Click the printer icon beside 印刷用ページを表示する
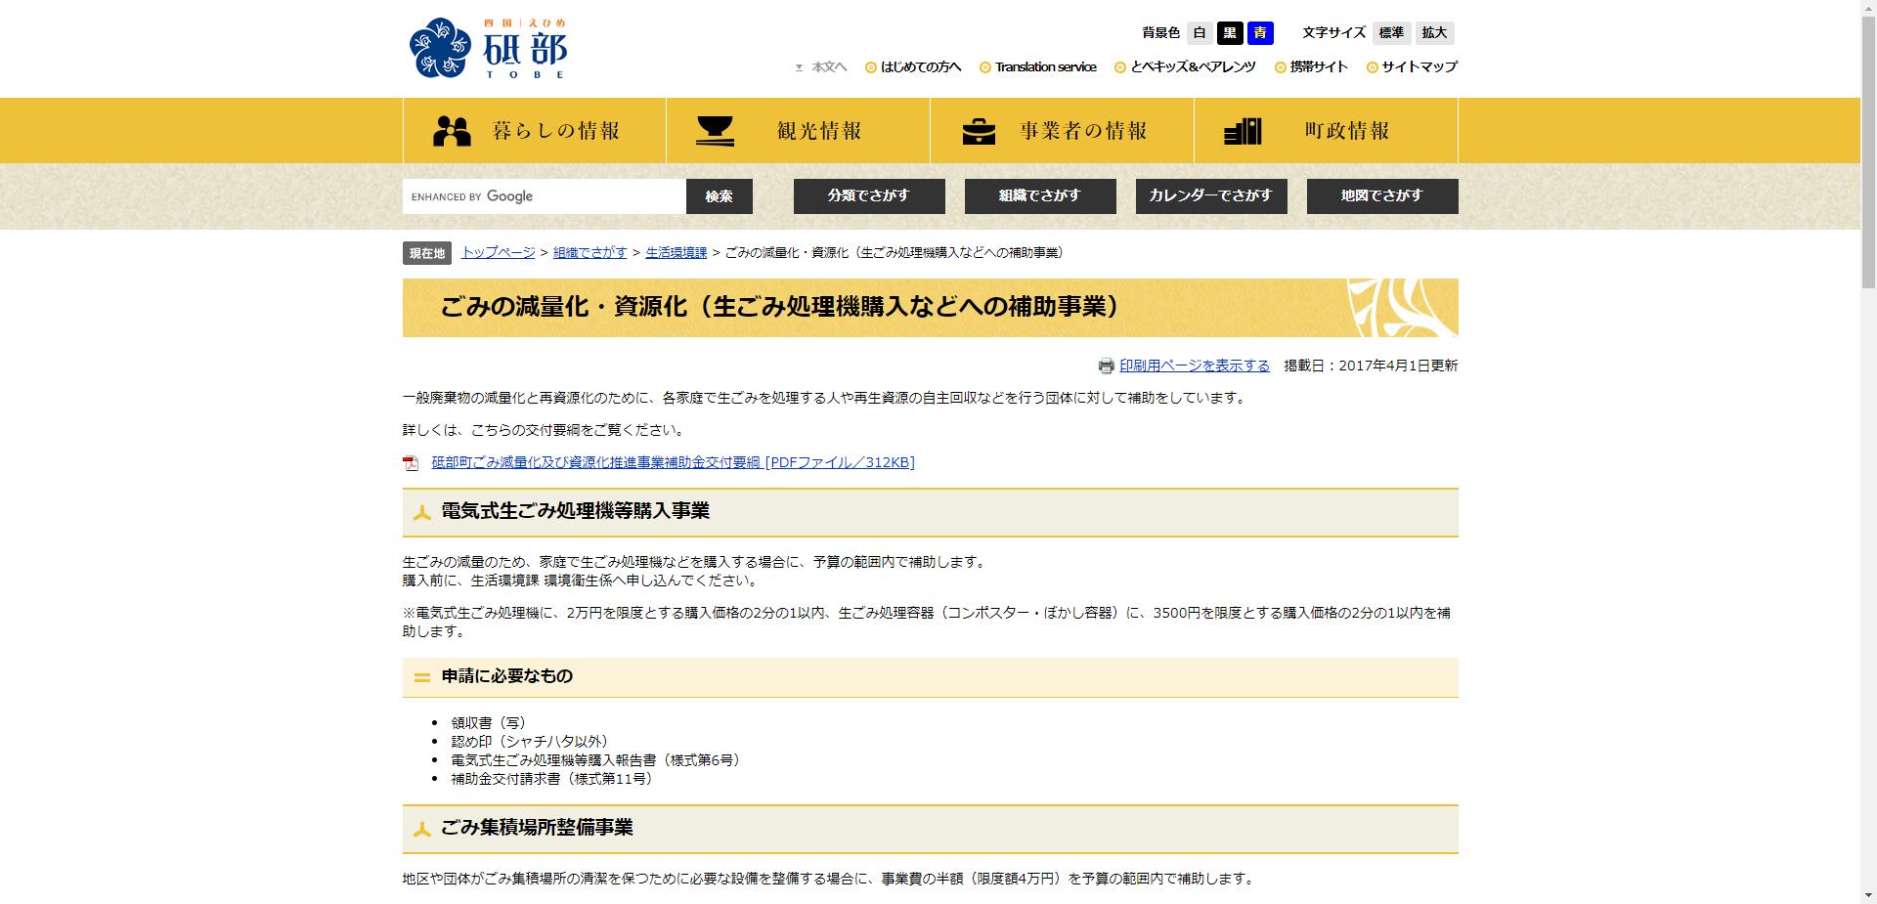The image size is (1877, 904). tap(1106, 365)
